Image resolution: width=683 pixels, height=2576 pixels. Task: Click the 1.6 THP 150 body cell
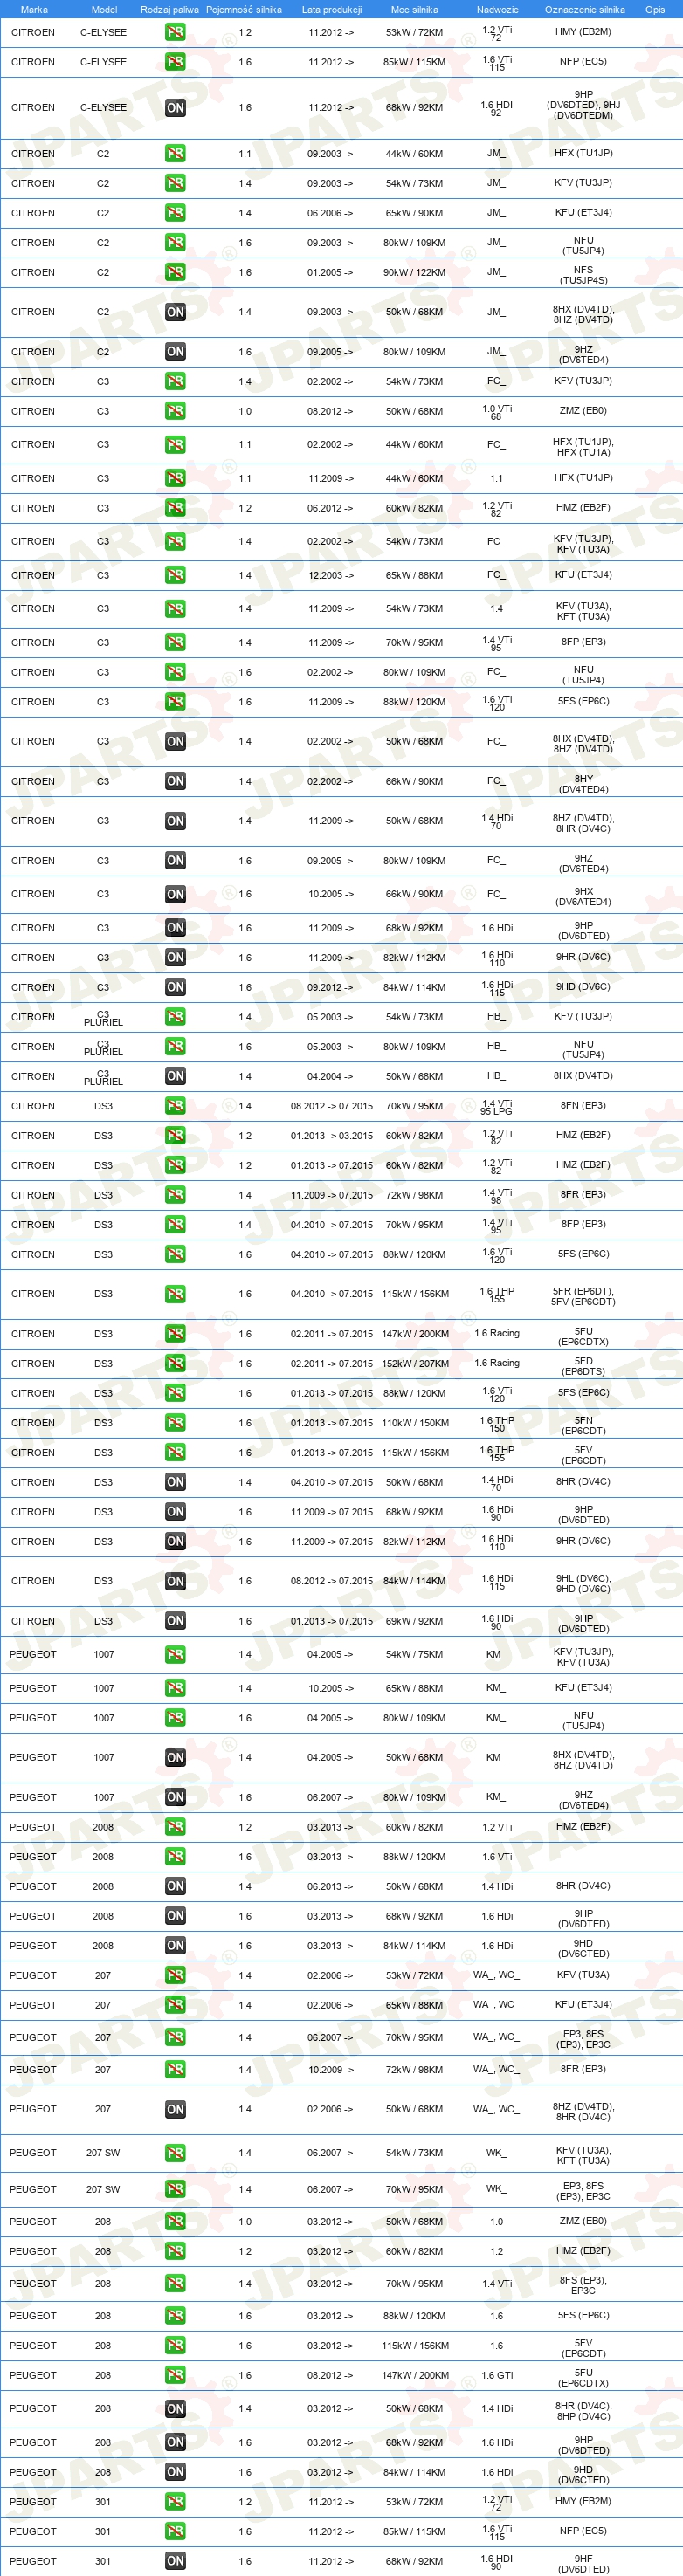pos(497,1424)
